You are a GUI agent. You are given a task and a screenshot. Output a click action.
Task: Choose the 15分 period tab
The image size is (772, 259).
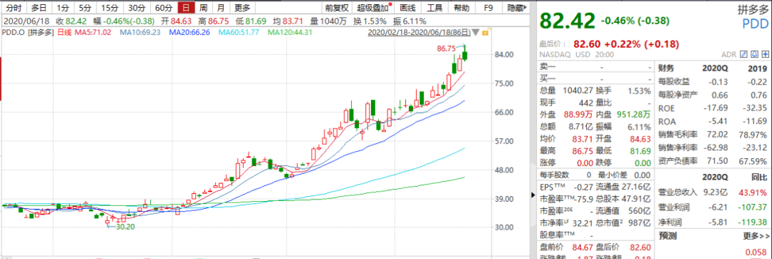tap(109, 8)
